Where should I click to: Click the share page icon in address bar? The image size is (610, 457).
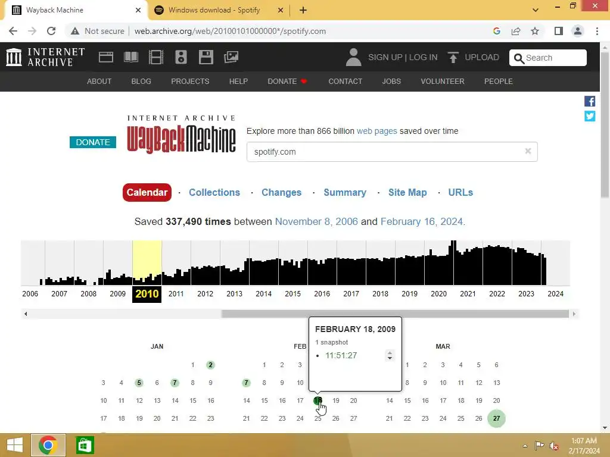(x=516, y=31)
